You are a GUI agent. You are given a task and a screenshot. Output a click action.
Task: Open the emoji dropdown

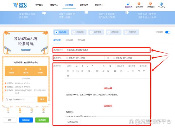point(98,71)
